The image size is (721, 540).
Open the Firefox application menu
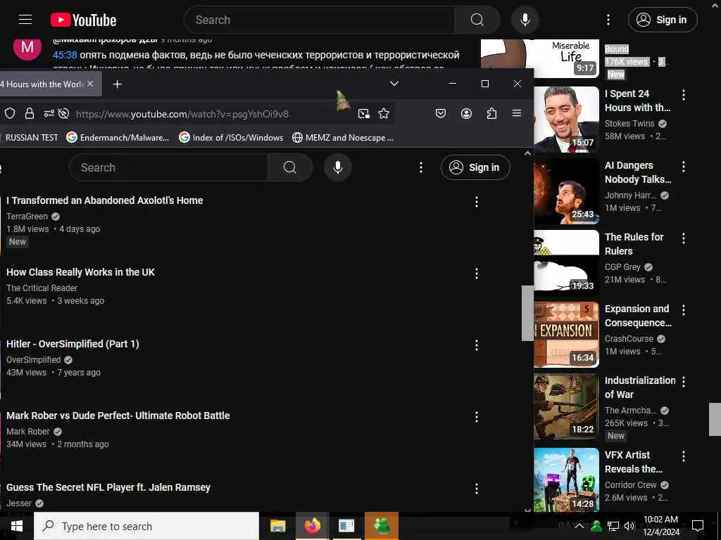coord(517,113)
